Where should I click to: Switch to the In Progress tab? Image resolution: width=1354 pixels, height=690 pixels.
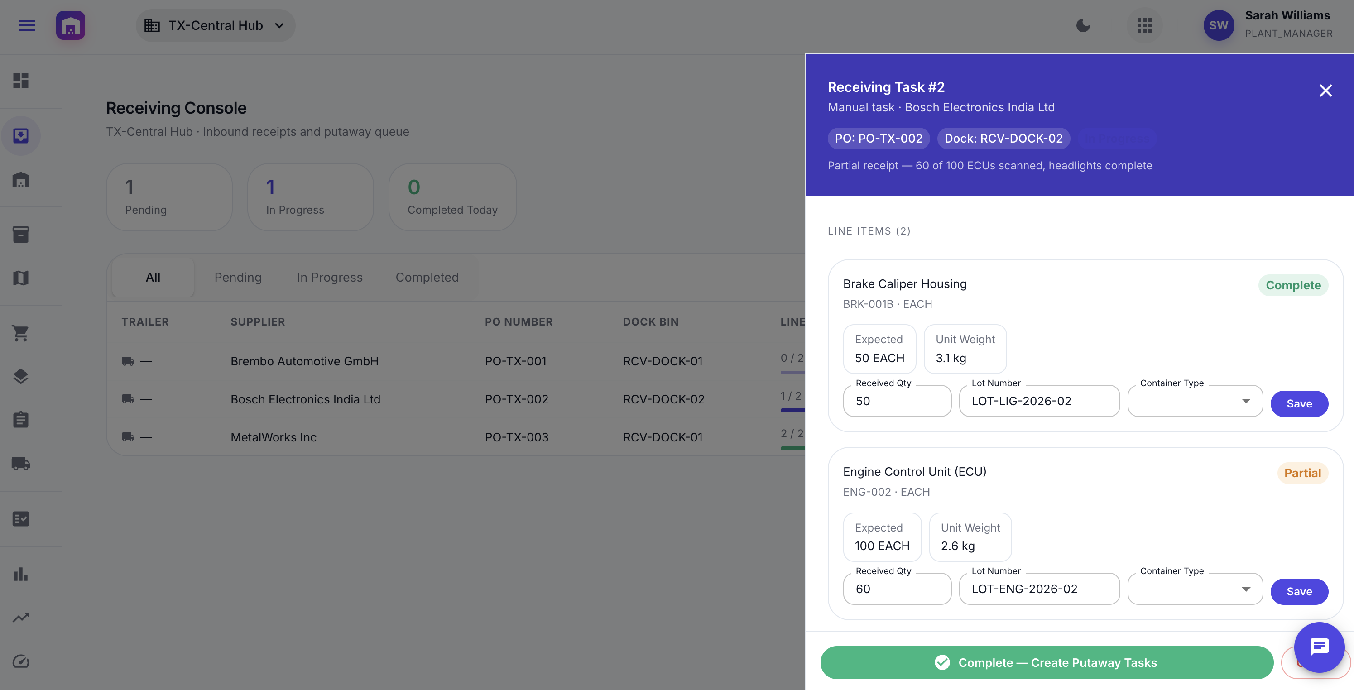tap(330, 278)
